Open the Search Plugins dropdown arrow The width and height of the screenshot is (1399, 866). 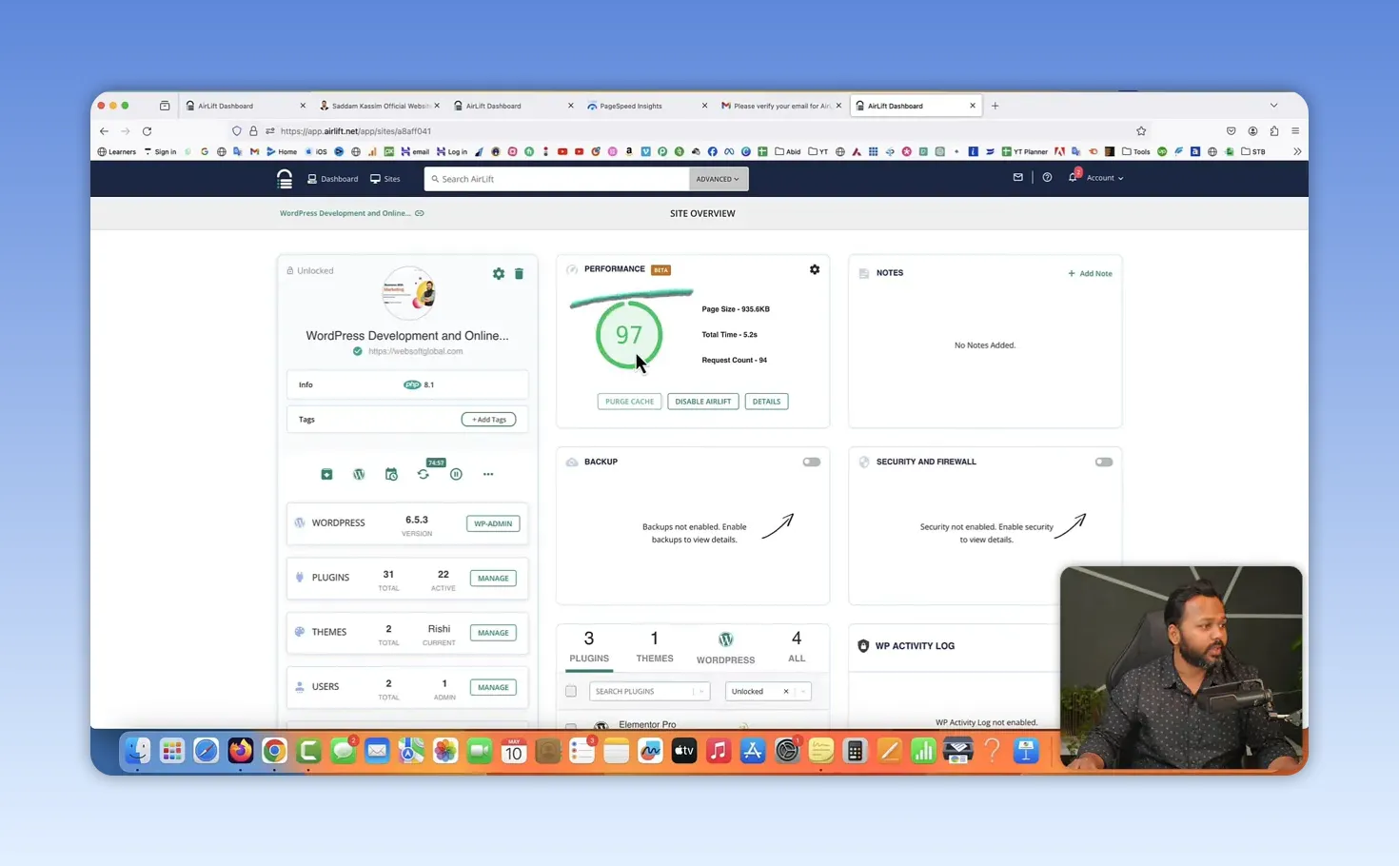(701, 692)
